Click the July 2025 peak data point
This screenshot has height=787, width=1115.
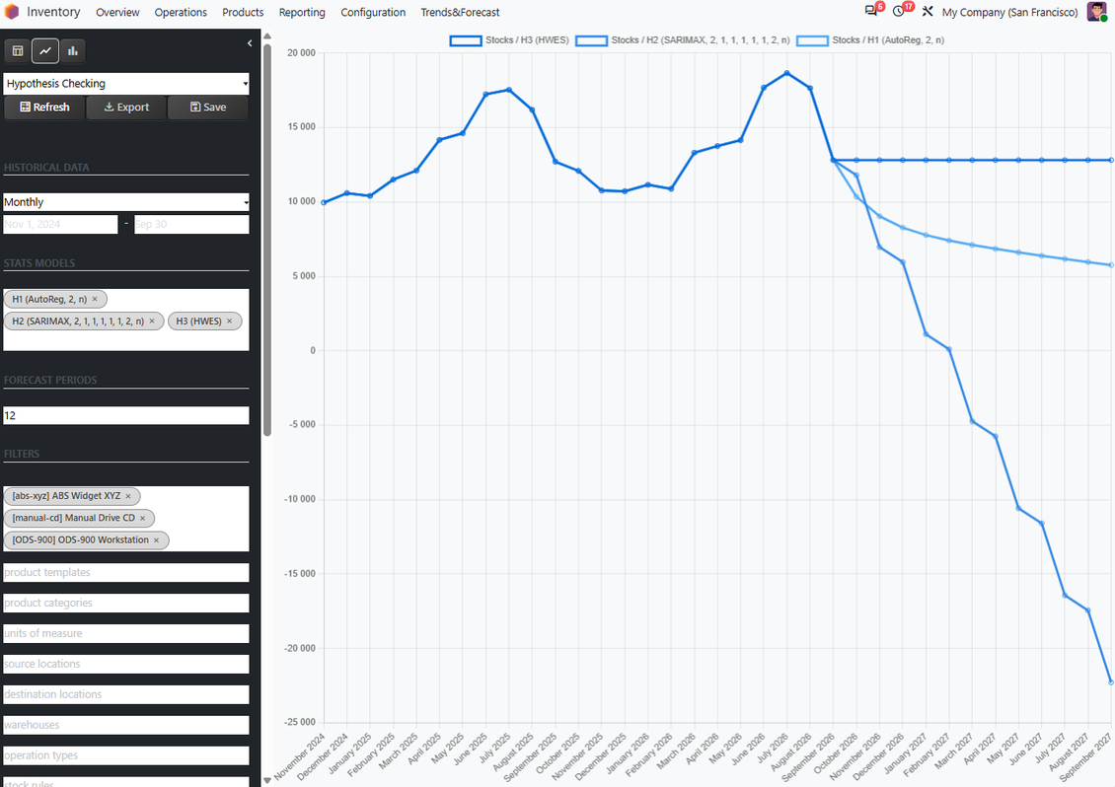(x=509, y=90)
